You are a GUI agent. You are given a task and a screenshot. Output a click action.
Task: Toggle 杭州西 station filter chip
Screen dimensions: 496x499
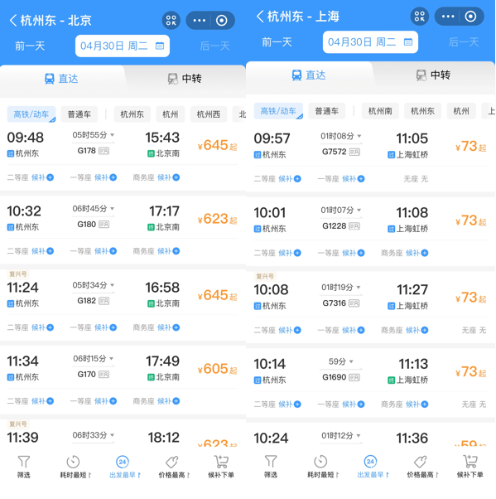pos(209,114)
